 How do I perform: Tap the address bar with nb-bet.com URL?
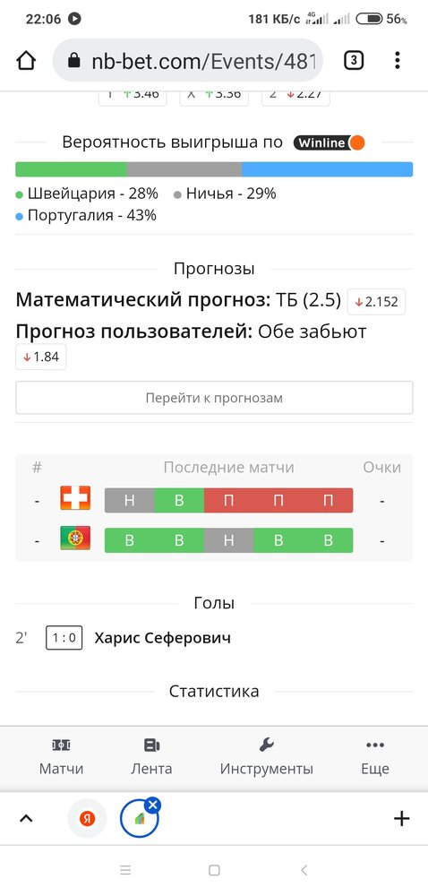[x=188, y=60]
